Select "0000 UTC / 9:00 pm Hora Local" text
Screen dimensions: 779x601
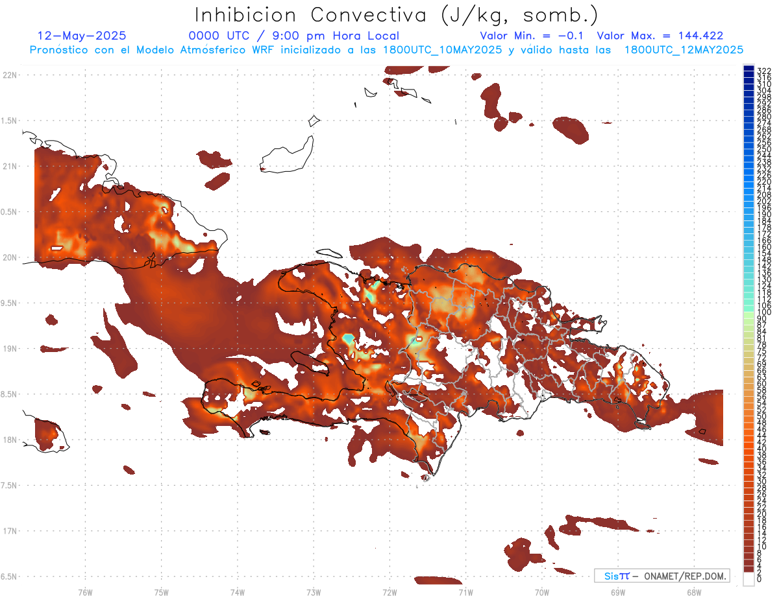pyautogui.click(x=294, y=36)
